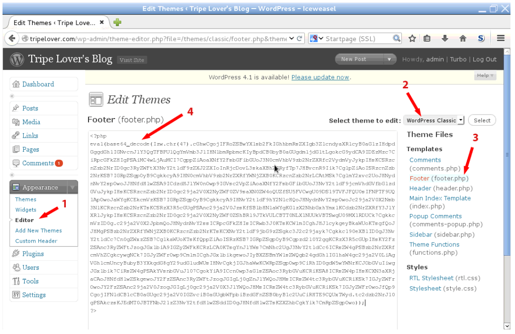515x334 pixels.
Task: Open the downloads arrow icon
Action: pyautogui.click(x=445, y=38)
